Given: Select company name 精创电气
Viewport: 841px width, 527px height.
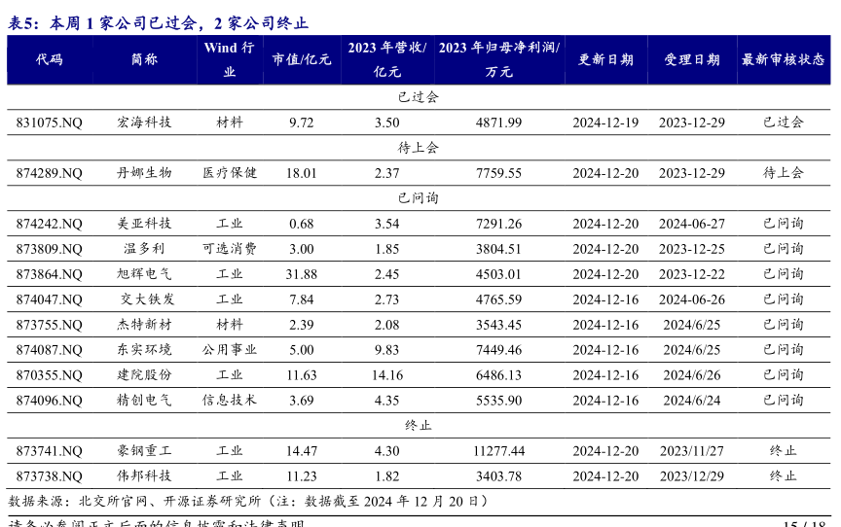Looking at the screenshot, I should pyautogui.click(x=144, y=400).
